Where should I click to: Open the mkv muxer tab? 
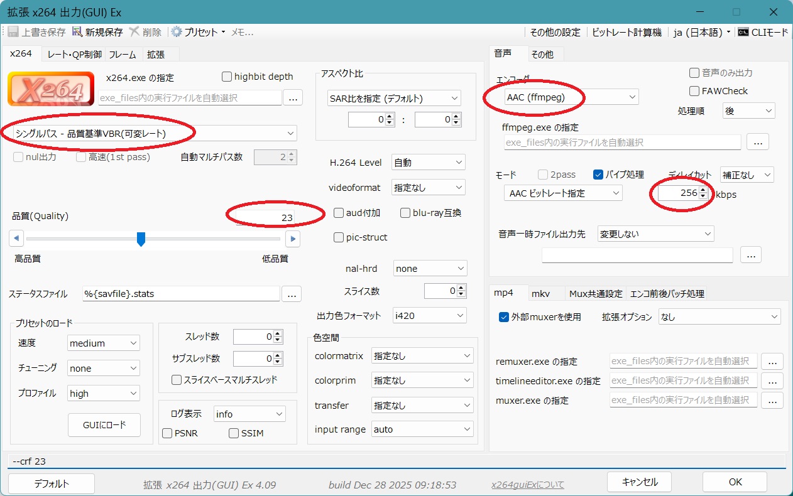click(x=540, y=293)
